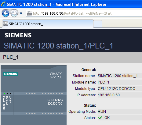Click the address bar URL field
This screenshot has height=125, width=142.
click(x=84, y=13)
